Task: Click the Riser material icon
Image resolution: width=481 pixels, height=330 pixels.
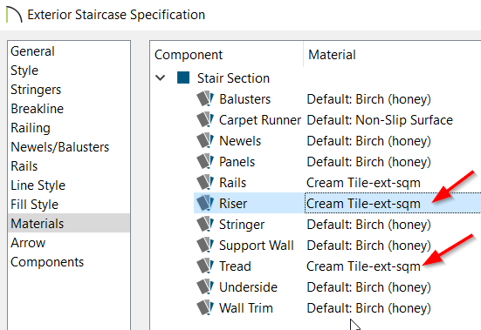Action: pyautogui.click(x=205, y=203)
